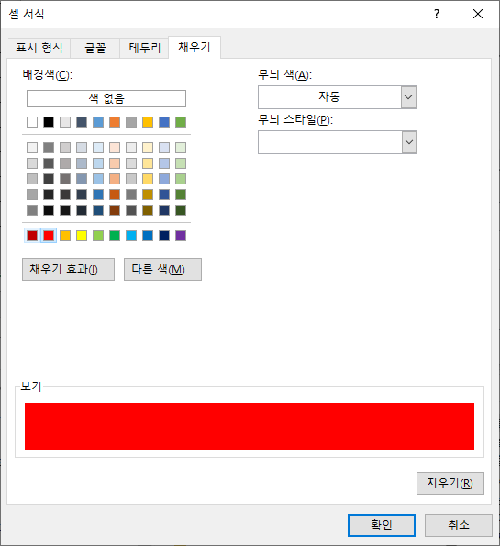The height and width of the screenshot is (546, 500).
Task: Pick the white theme color swatch
Action: coord(32,122)
